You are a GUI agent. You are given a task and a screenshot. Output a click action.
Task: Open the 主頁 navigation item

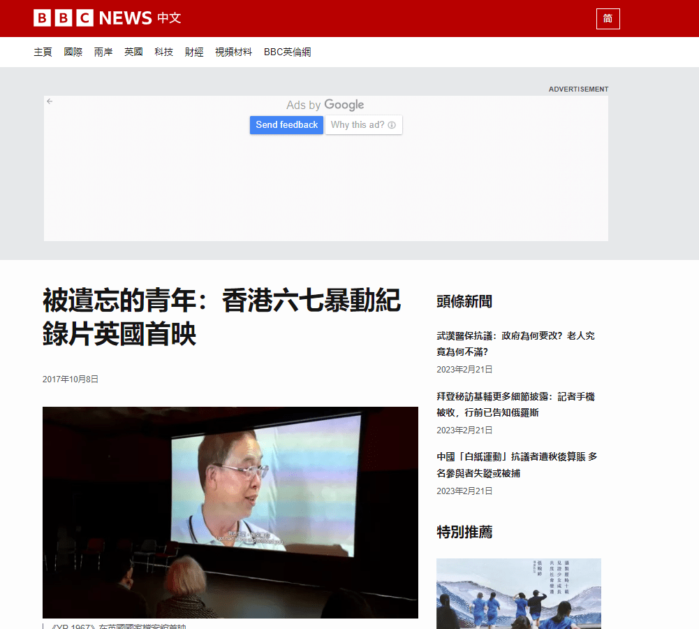tap(43, 52)
